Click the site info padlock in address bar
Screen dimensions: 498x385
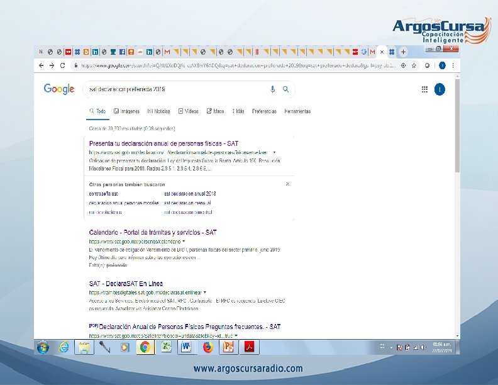click(x=75, y=65)
